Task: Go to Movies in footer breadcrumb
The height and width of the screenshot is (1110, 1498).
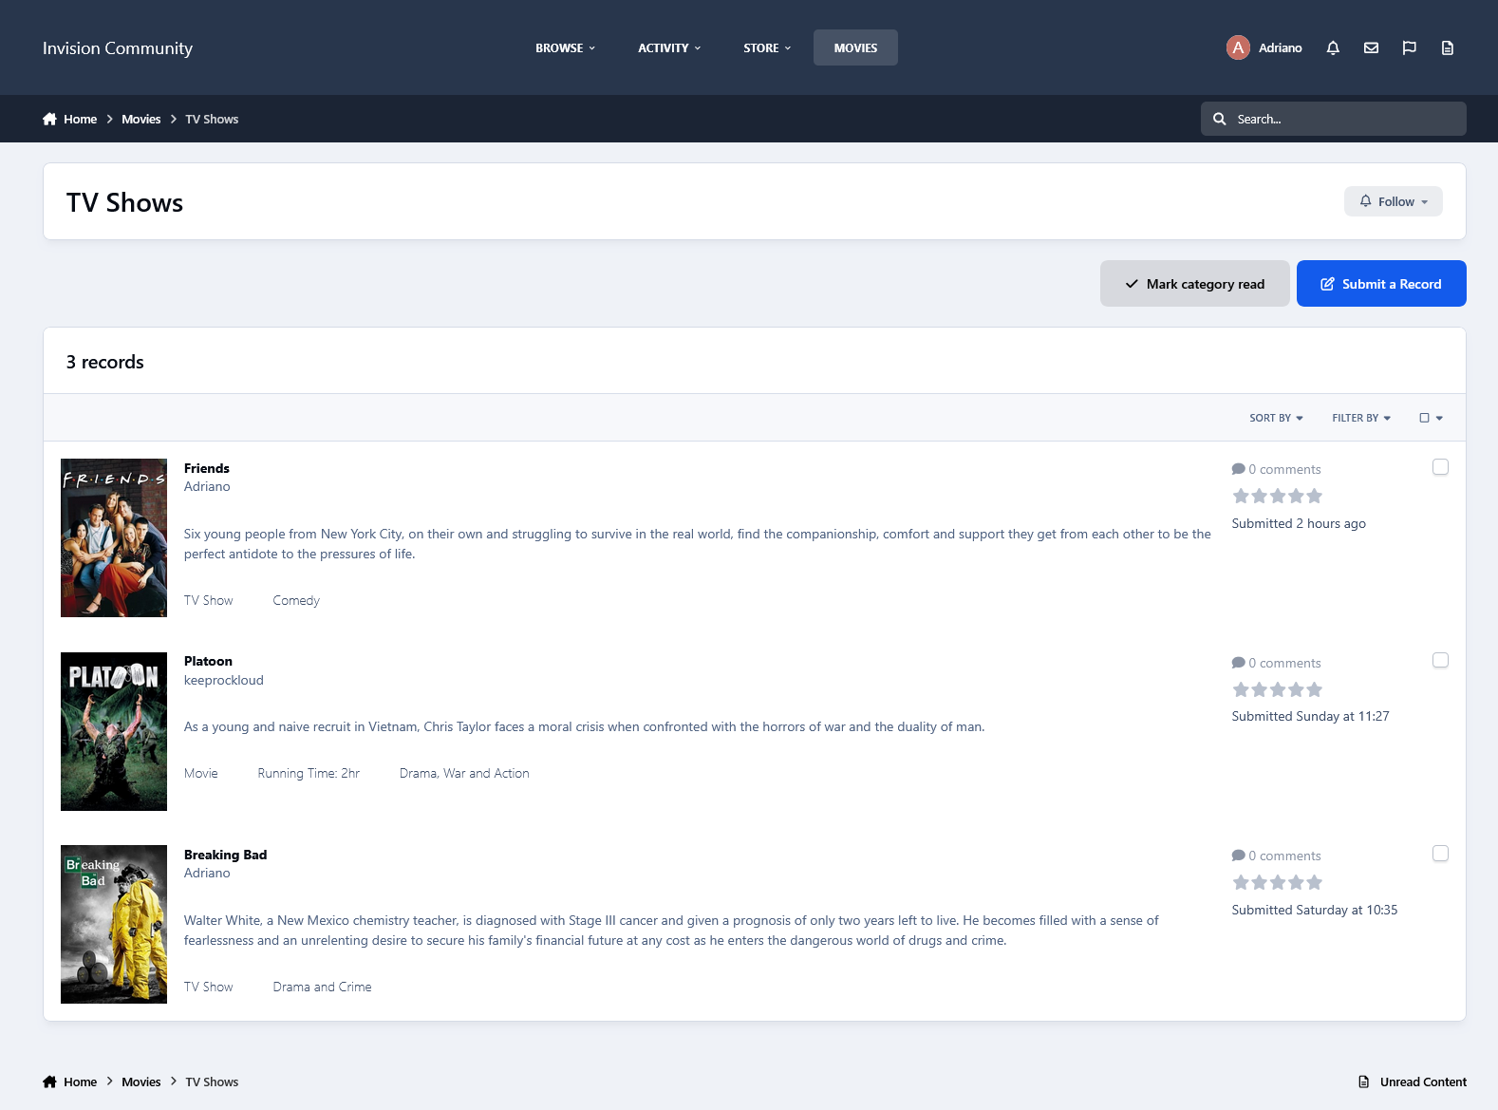Action: click(x=140, y=1082)
